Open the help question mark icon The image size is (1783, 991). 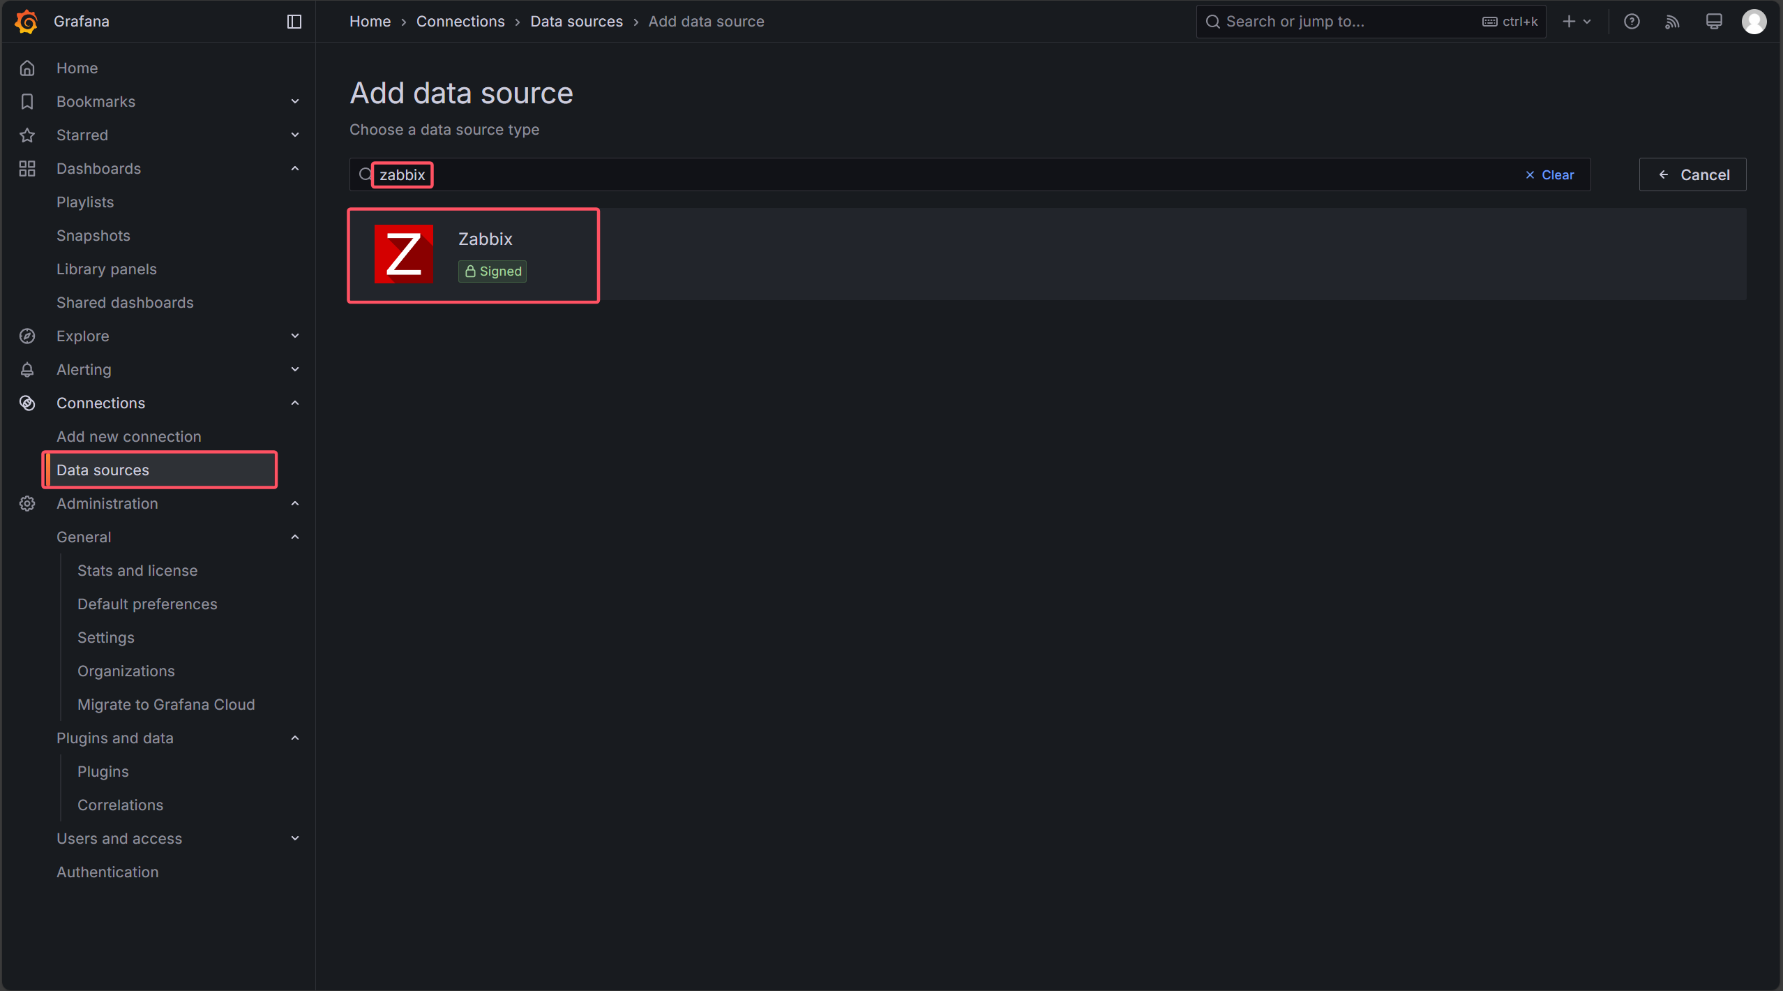pos(1632,22)
